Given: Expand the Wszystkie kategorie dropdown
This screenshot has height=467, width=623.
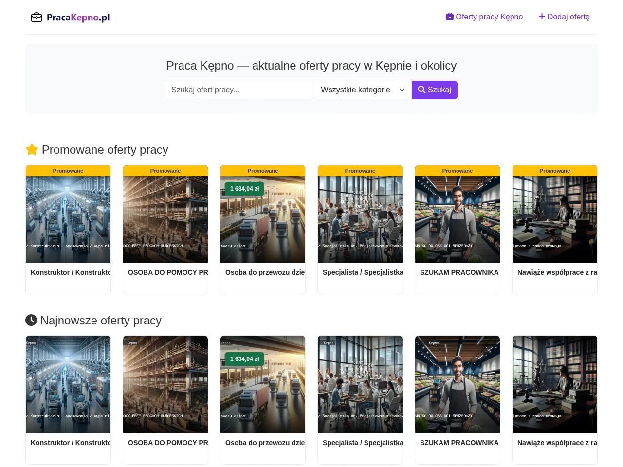Looking at the screenshot, I should pos(363,90).
